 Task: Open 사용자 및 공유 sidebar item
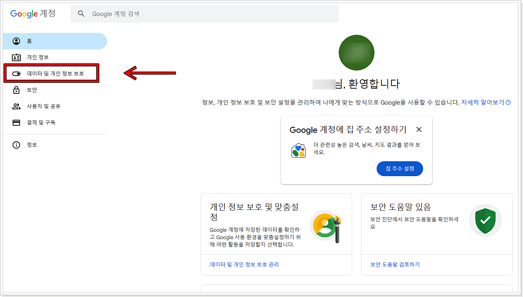55,106
